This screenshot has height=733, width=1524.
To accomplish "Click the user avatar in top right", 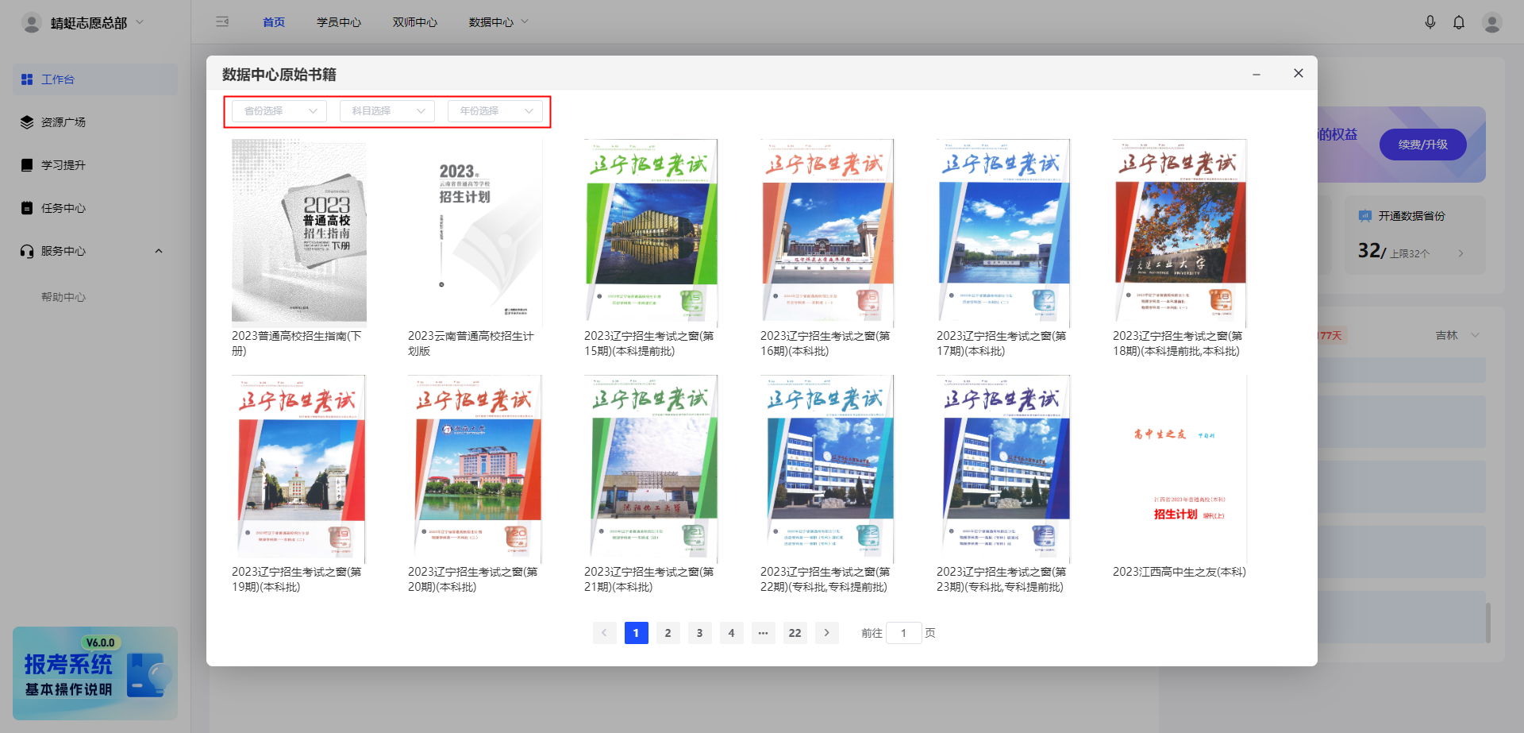I will 1491,22.
